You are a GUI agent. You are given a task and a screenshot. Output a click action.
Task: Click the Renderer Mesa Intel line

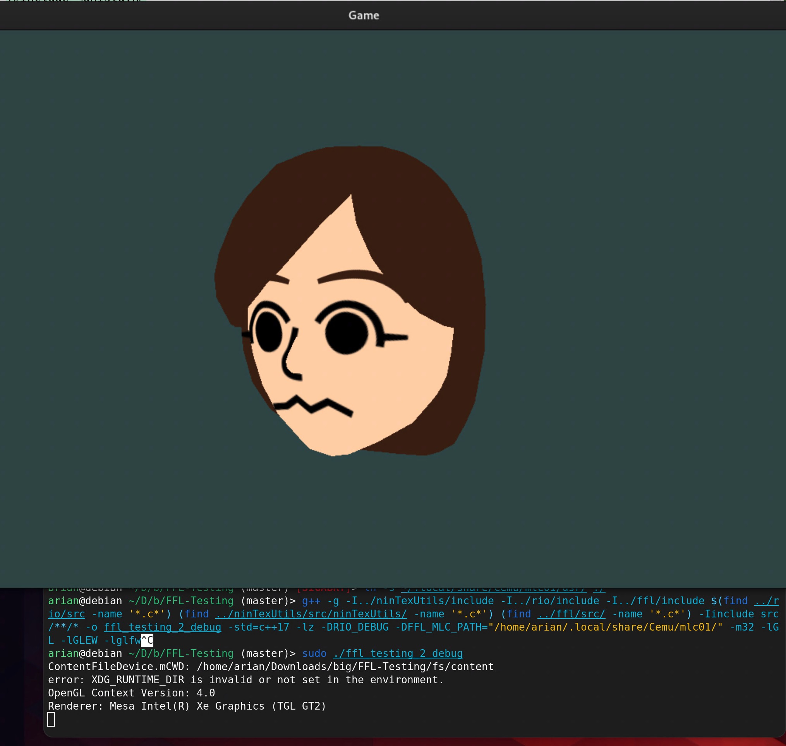(x=187, y=706)
